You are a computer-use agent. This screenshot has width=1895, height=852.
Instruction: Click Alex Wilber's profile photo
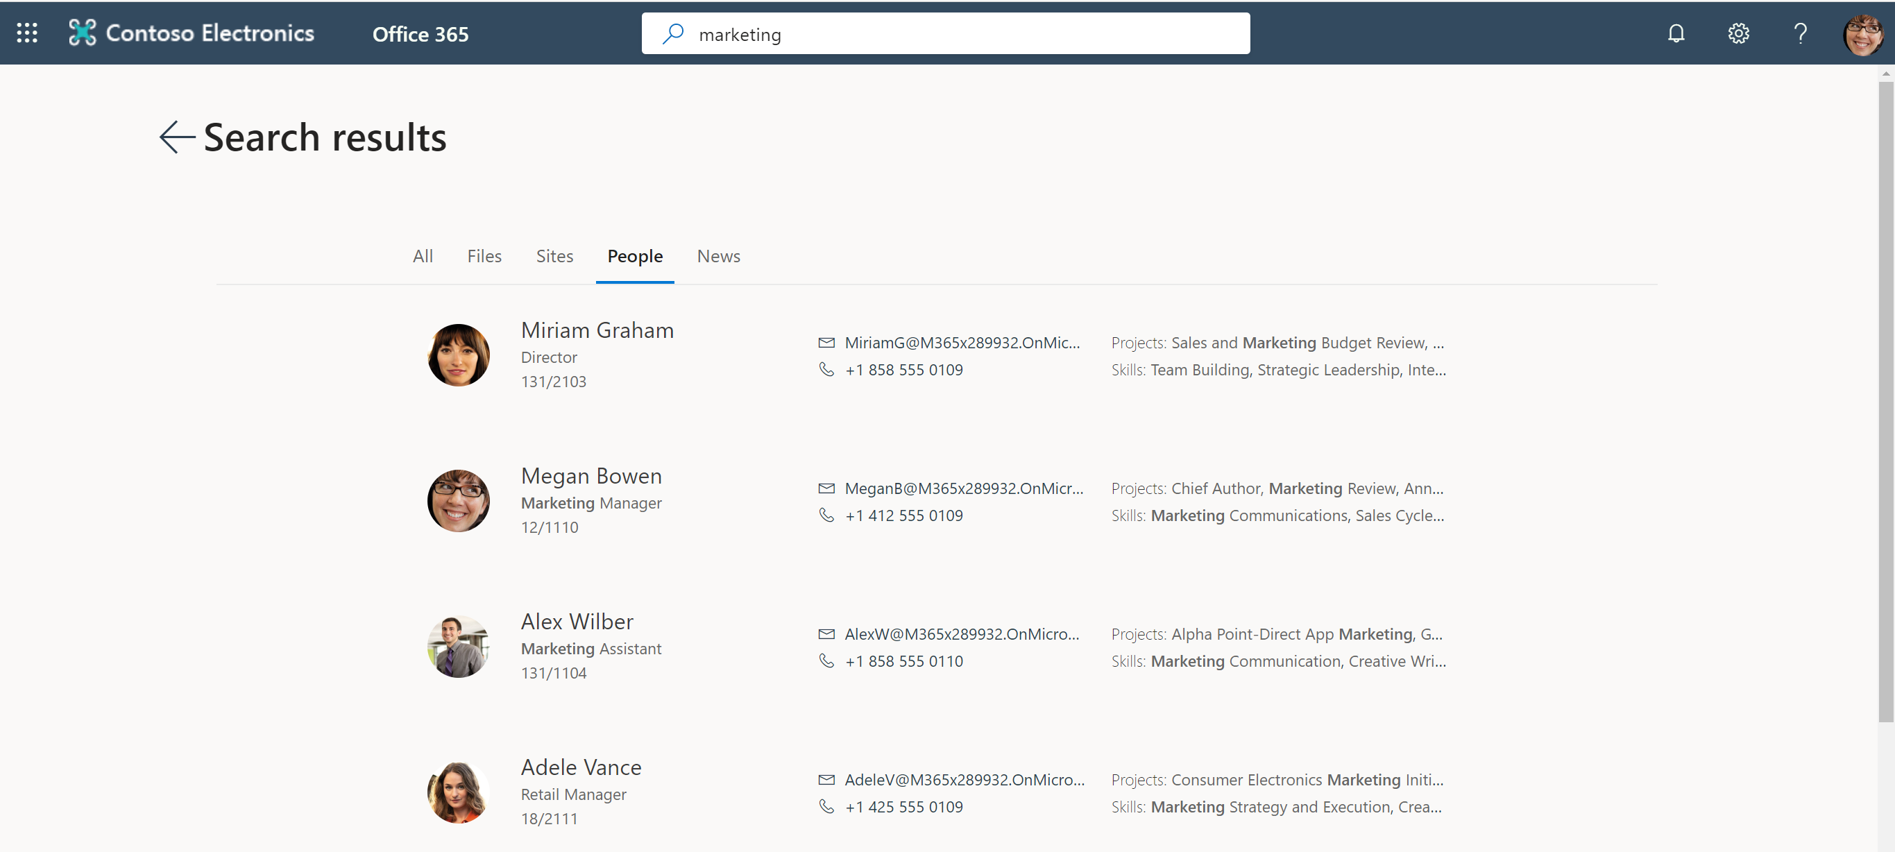(x=458, y=647)
